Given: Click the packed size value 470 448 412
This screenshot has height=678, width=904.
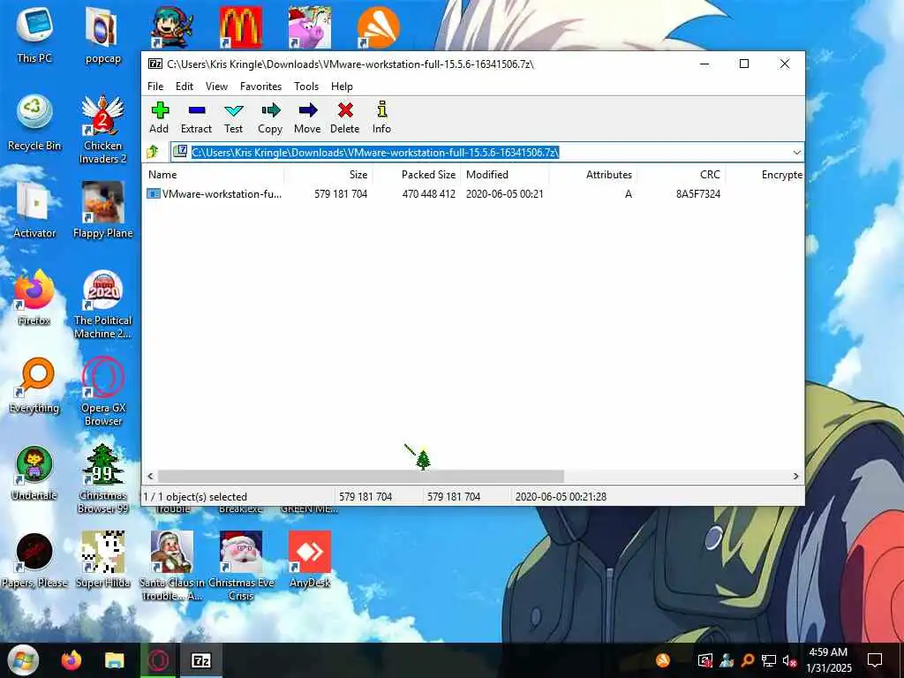Looking at the screenshot, I should click(429, 194).
